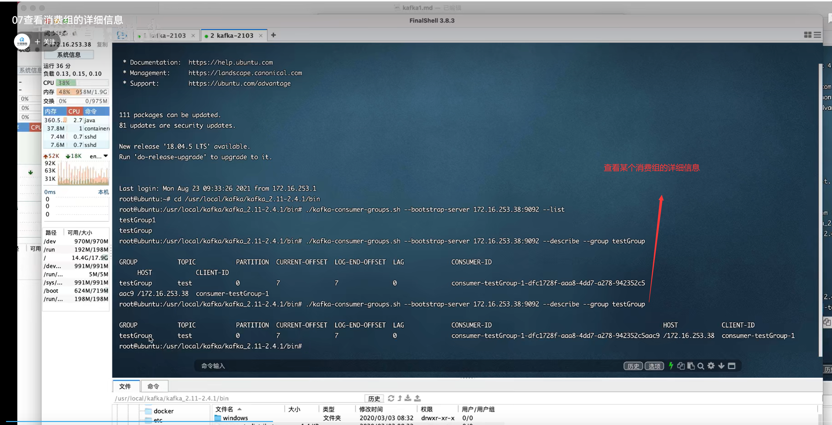The image size is (832, 425).
Task: Switch to the 命令 tab
Action: tap(153, 386)
